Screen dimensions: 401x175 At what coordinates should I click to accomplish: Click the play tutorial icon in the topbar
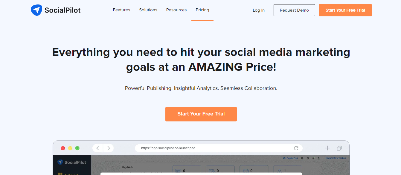click(x=302, y=158)
